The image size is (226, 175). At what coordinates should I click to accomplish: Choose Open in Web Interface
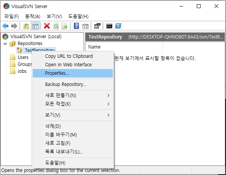point(73,65)
